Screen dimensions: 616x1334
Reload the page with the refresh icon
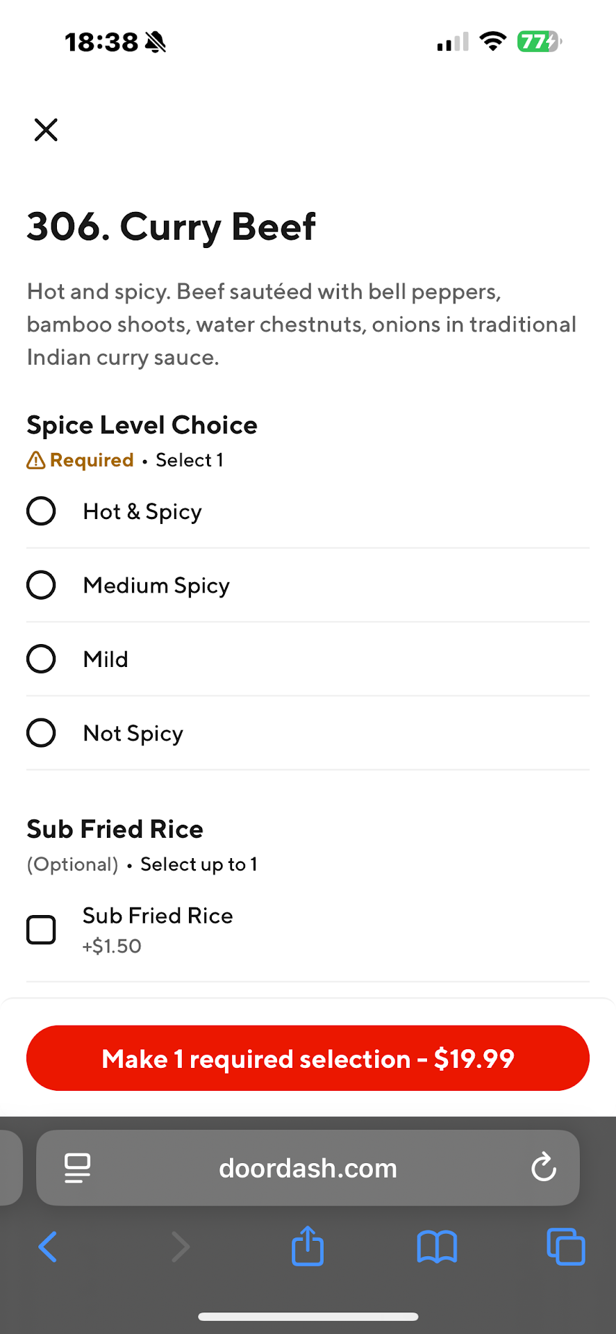point(544,1167)
